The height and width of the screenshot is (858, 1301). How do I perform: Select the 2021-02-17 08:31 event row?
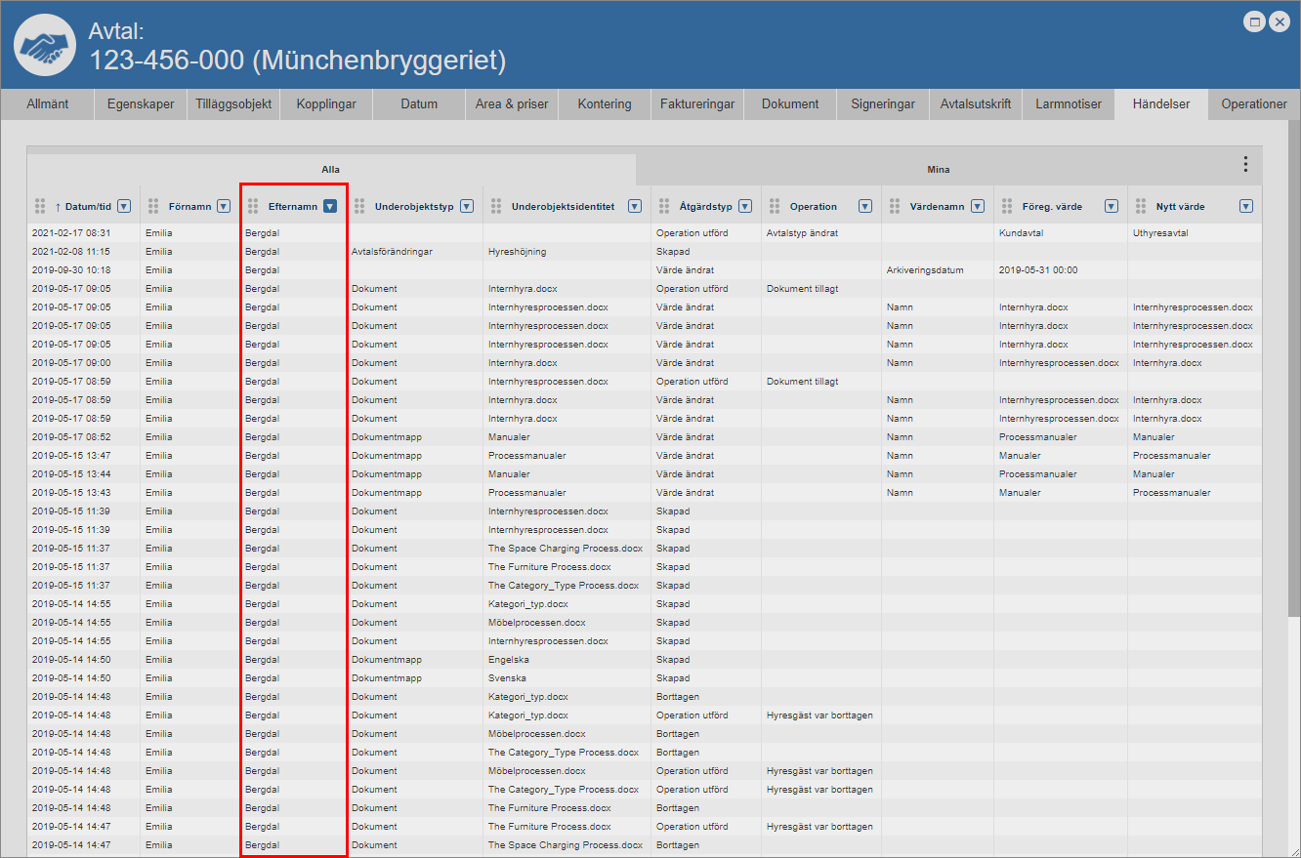[x=391, y=233]
